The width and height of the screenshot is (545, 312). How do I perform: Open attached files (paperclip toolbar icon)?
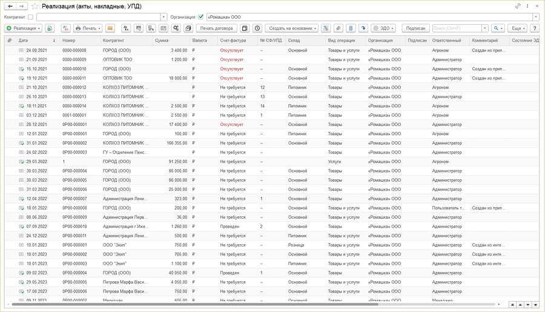point(338,28)
